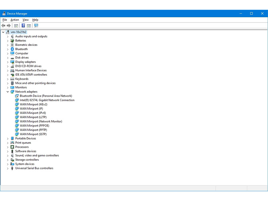Select WAN Miniport (Network Monitor) entry
This screenshot has width=268, height=201.
pos(41,121)
